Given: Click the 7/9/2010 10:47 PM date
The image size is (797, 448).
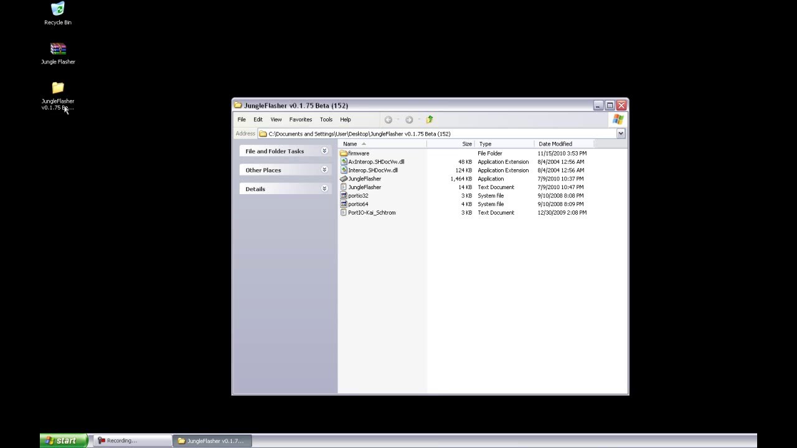Looking at the screenshot, I should [x=560, y=187].
